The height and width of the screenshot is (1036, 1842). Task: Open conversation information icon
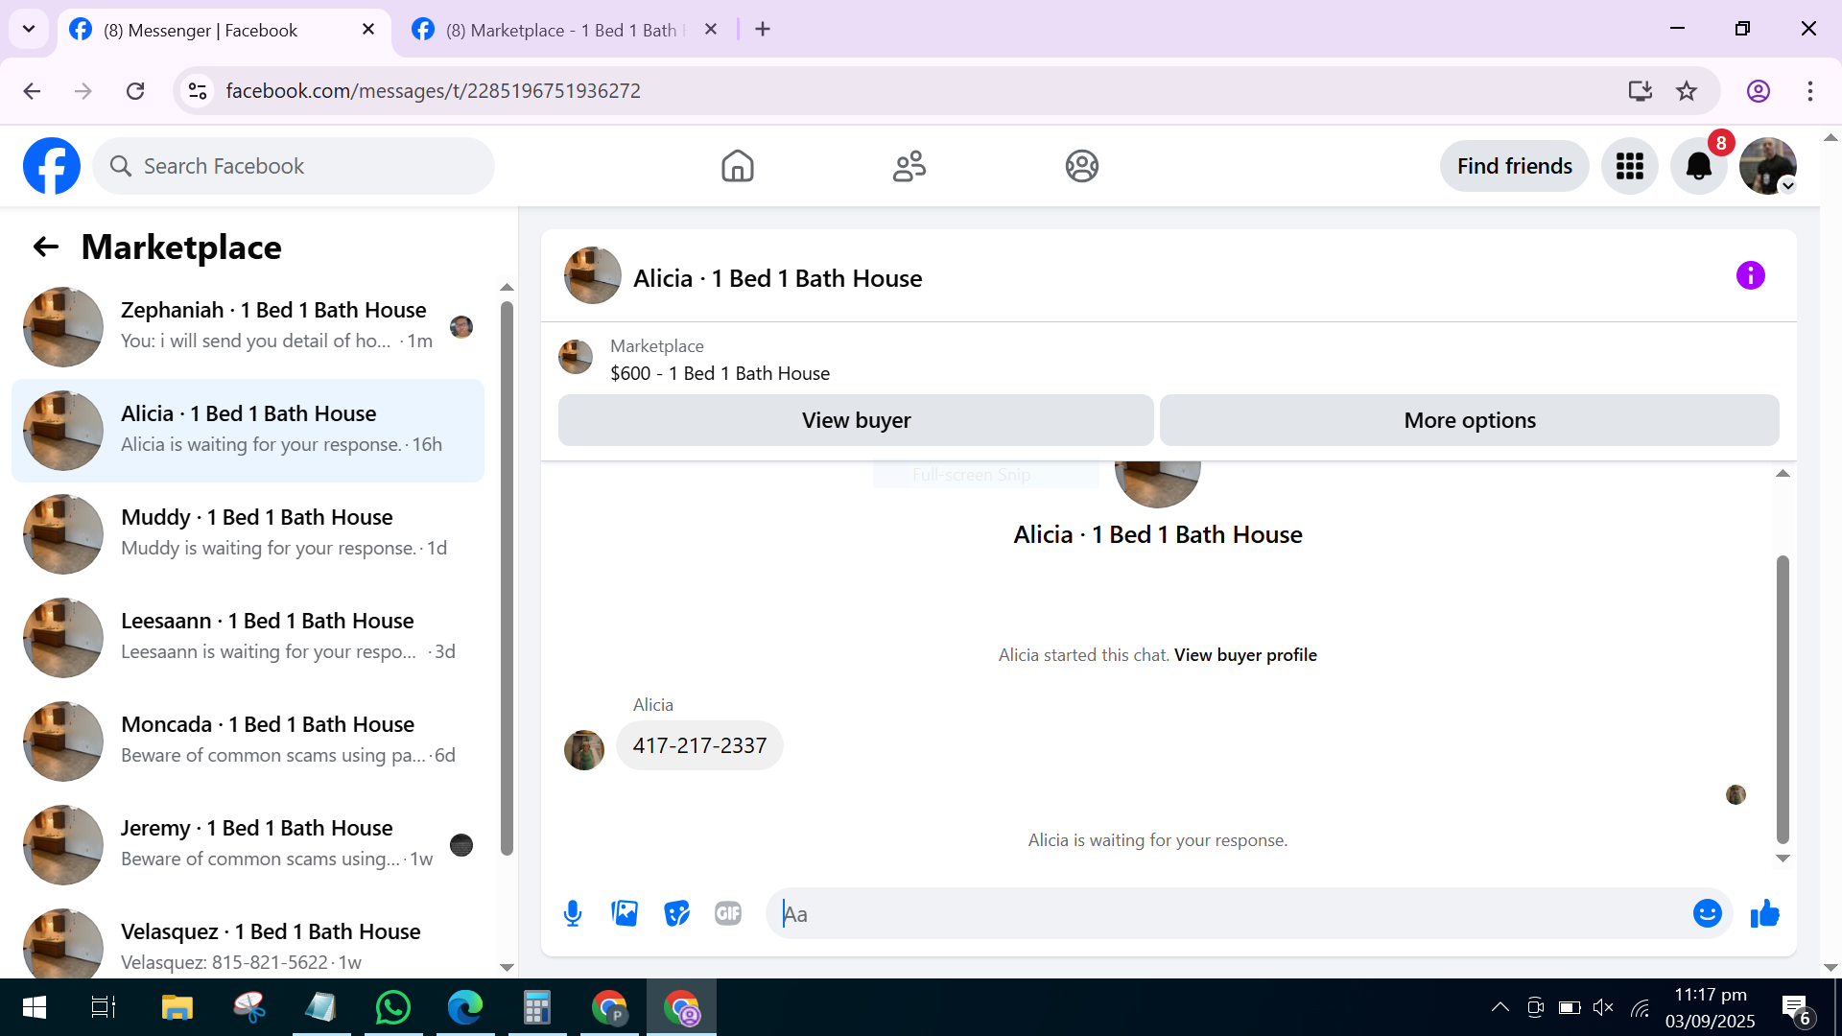pyautogui.click(x=1750, y=276)
